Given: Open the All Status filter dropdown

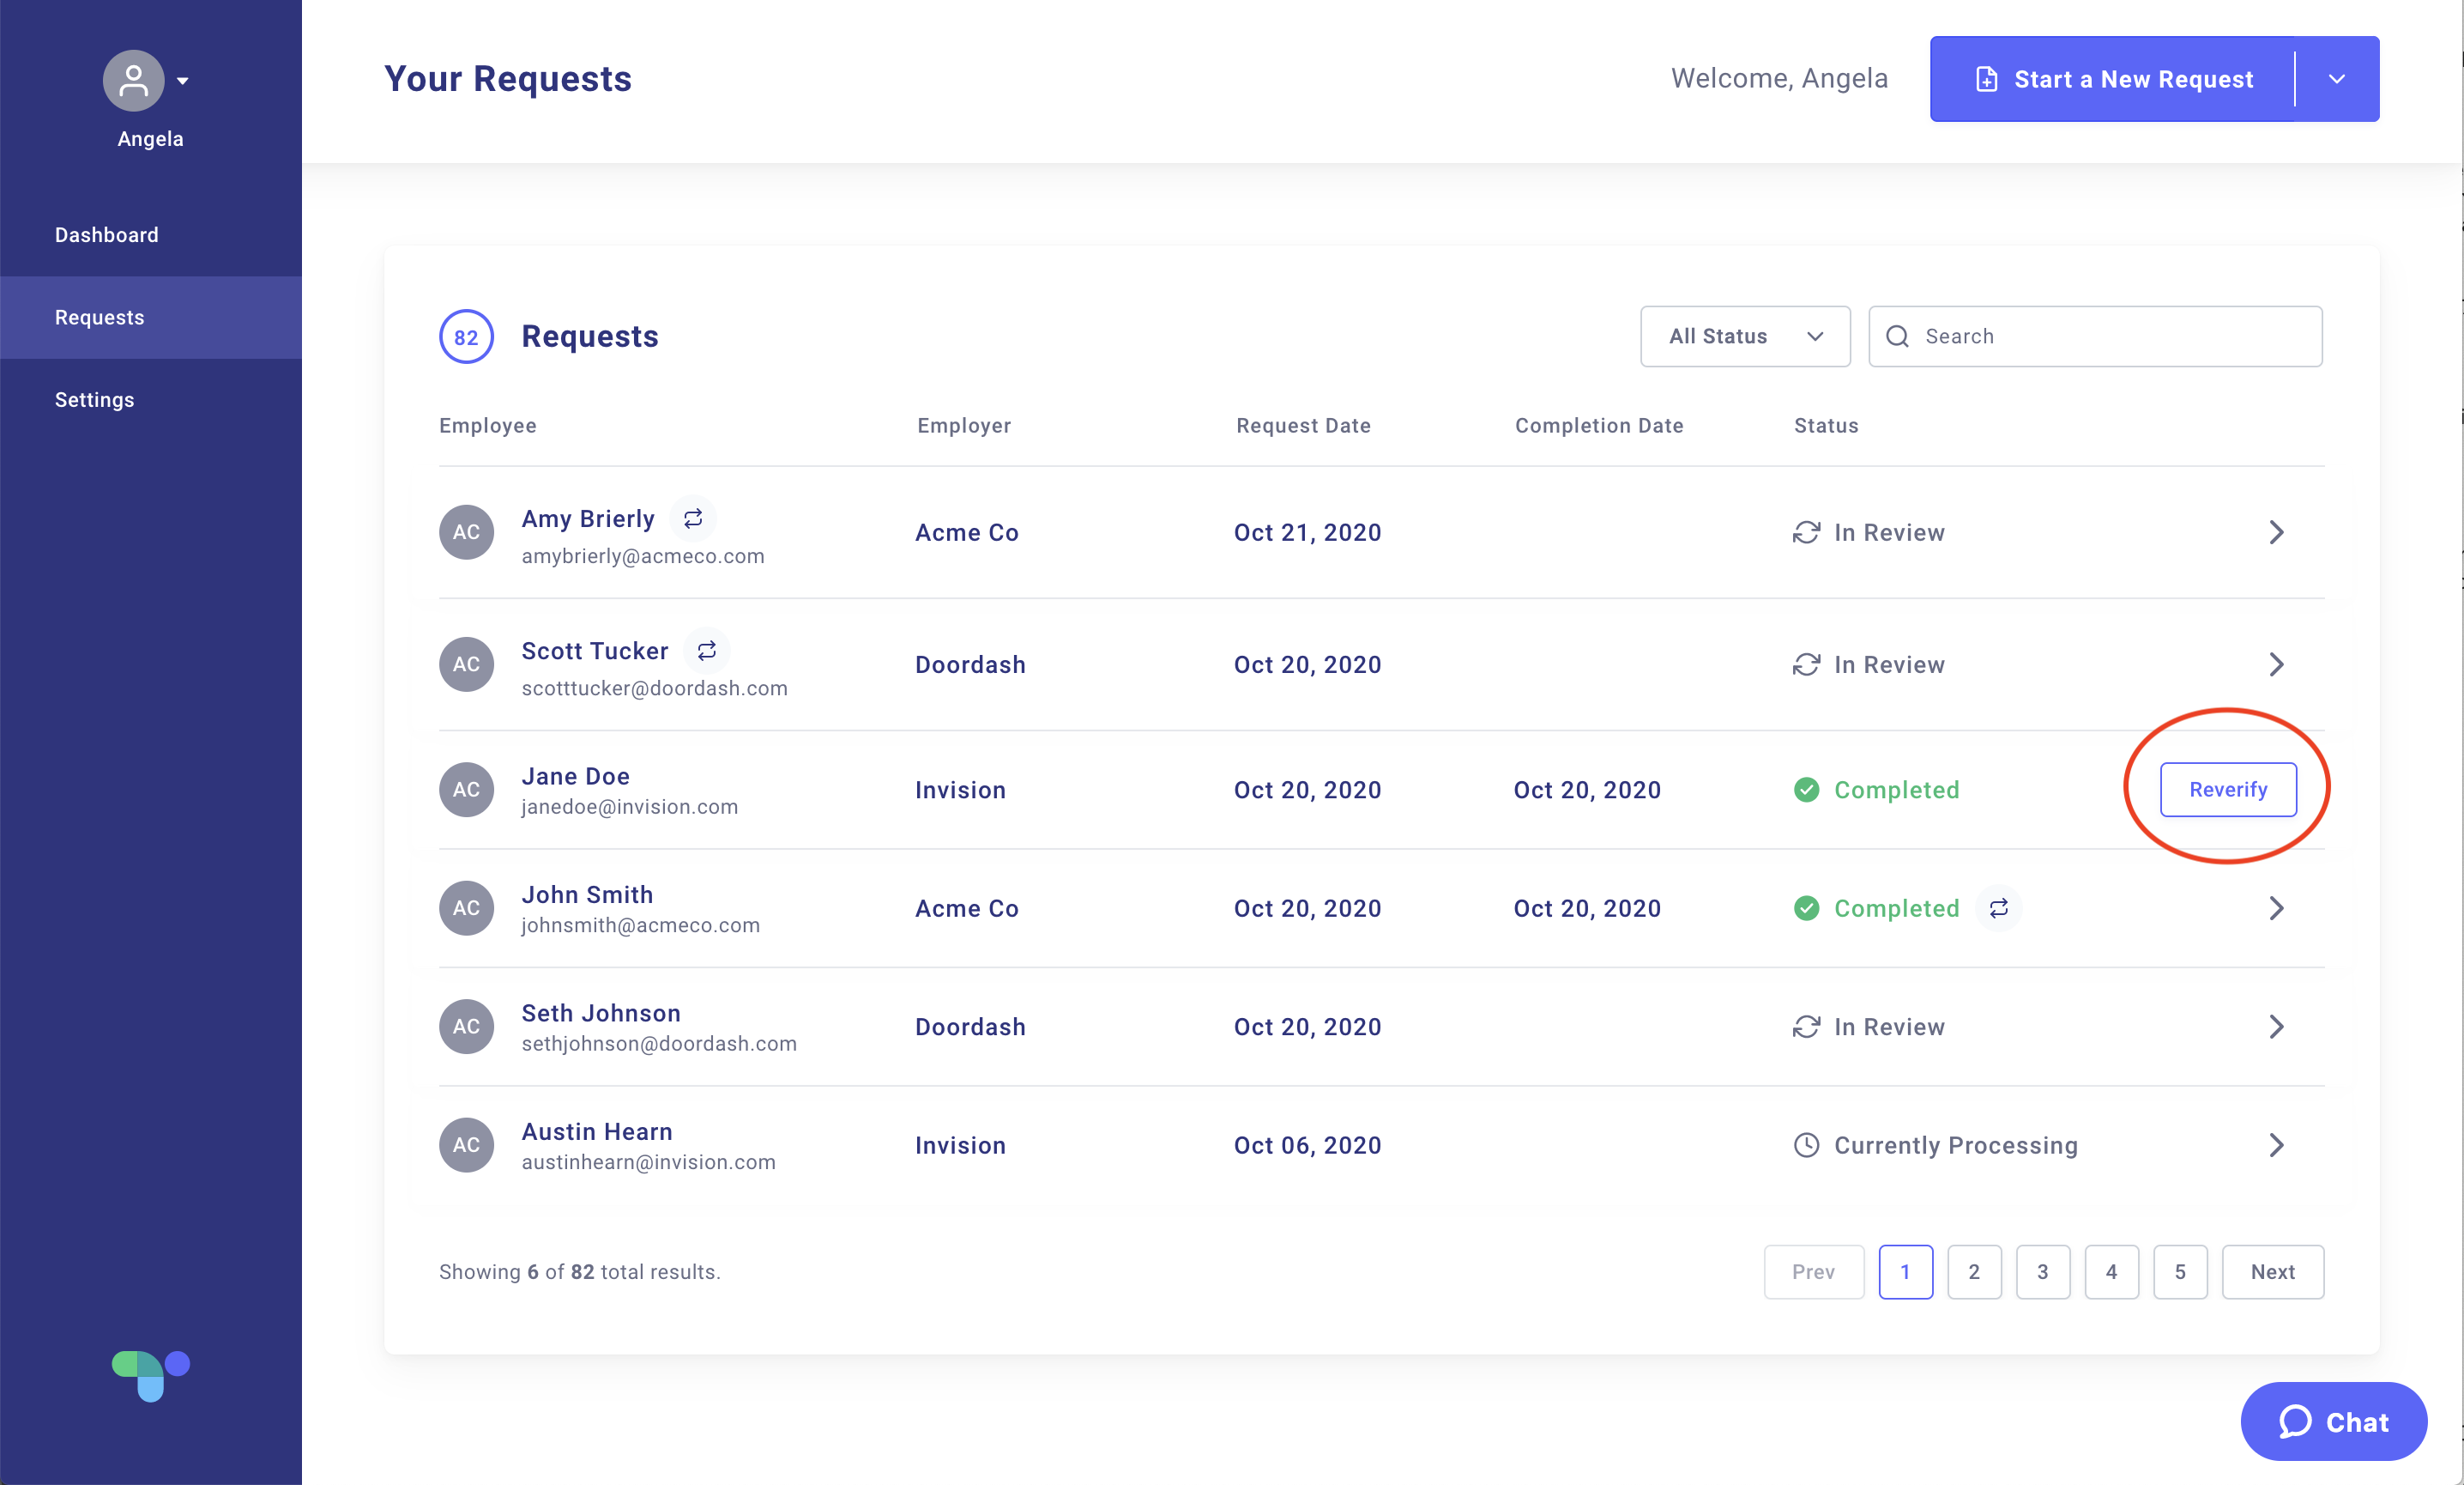Looking at the screenshot, I should pos(1745,336).
